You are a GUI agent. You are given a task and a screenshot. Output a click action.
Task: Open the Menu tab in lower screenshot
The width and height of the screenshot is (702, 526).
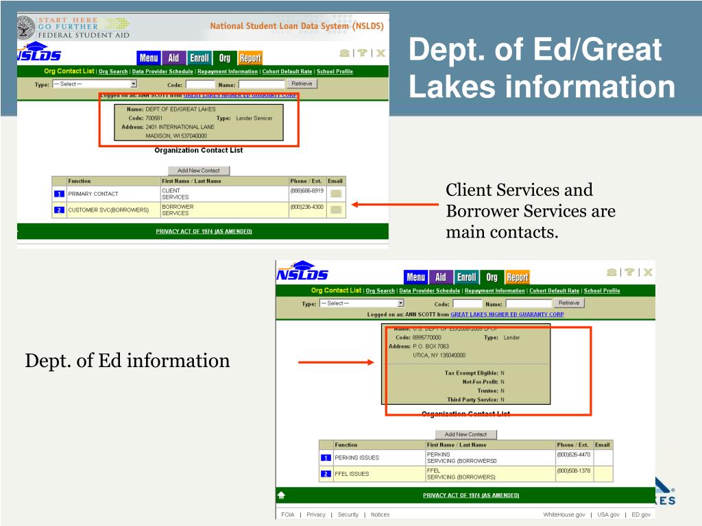coord(416,277)
